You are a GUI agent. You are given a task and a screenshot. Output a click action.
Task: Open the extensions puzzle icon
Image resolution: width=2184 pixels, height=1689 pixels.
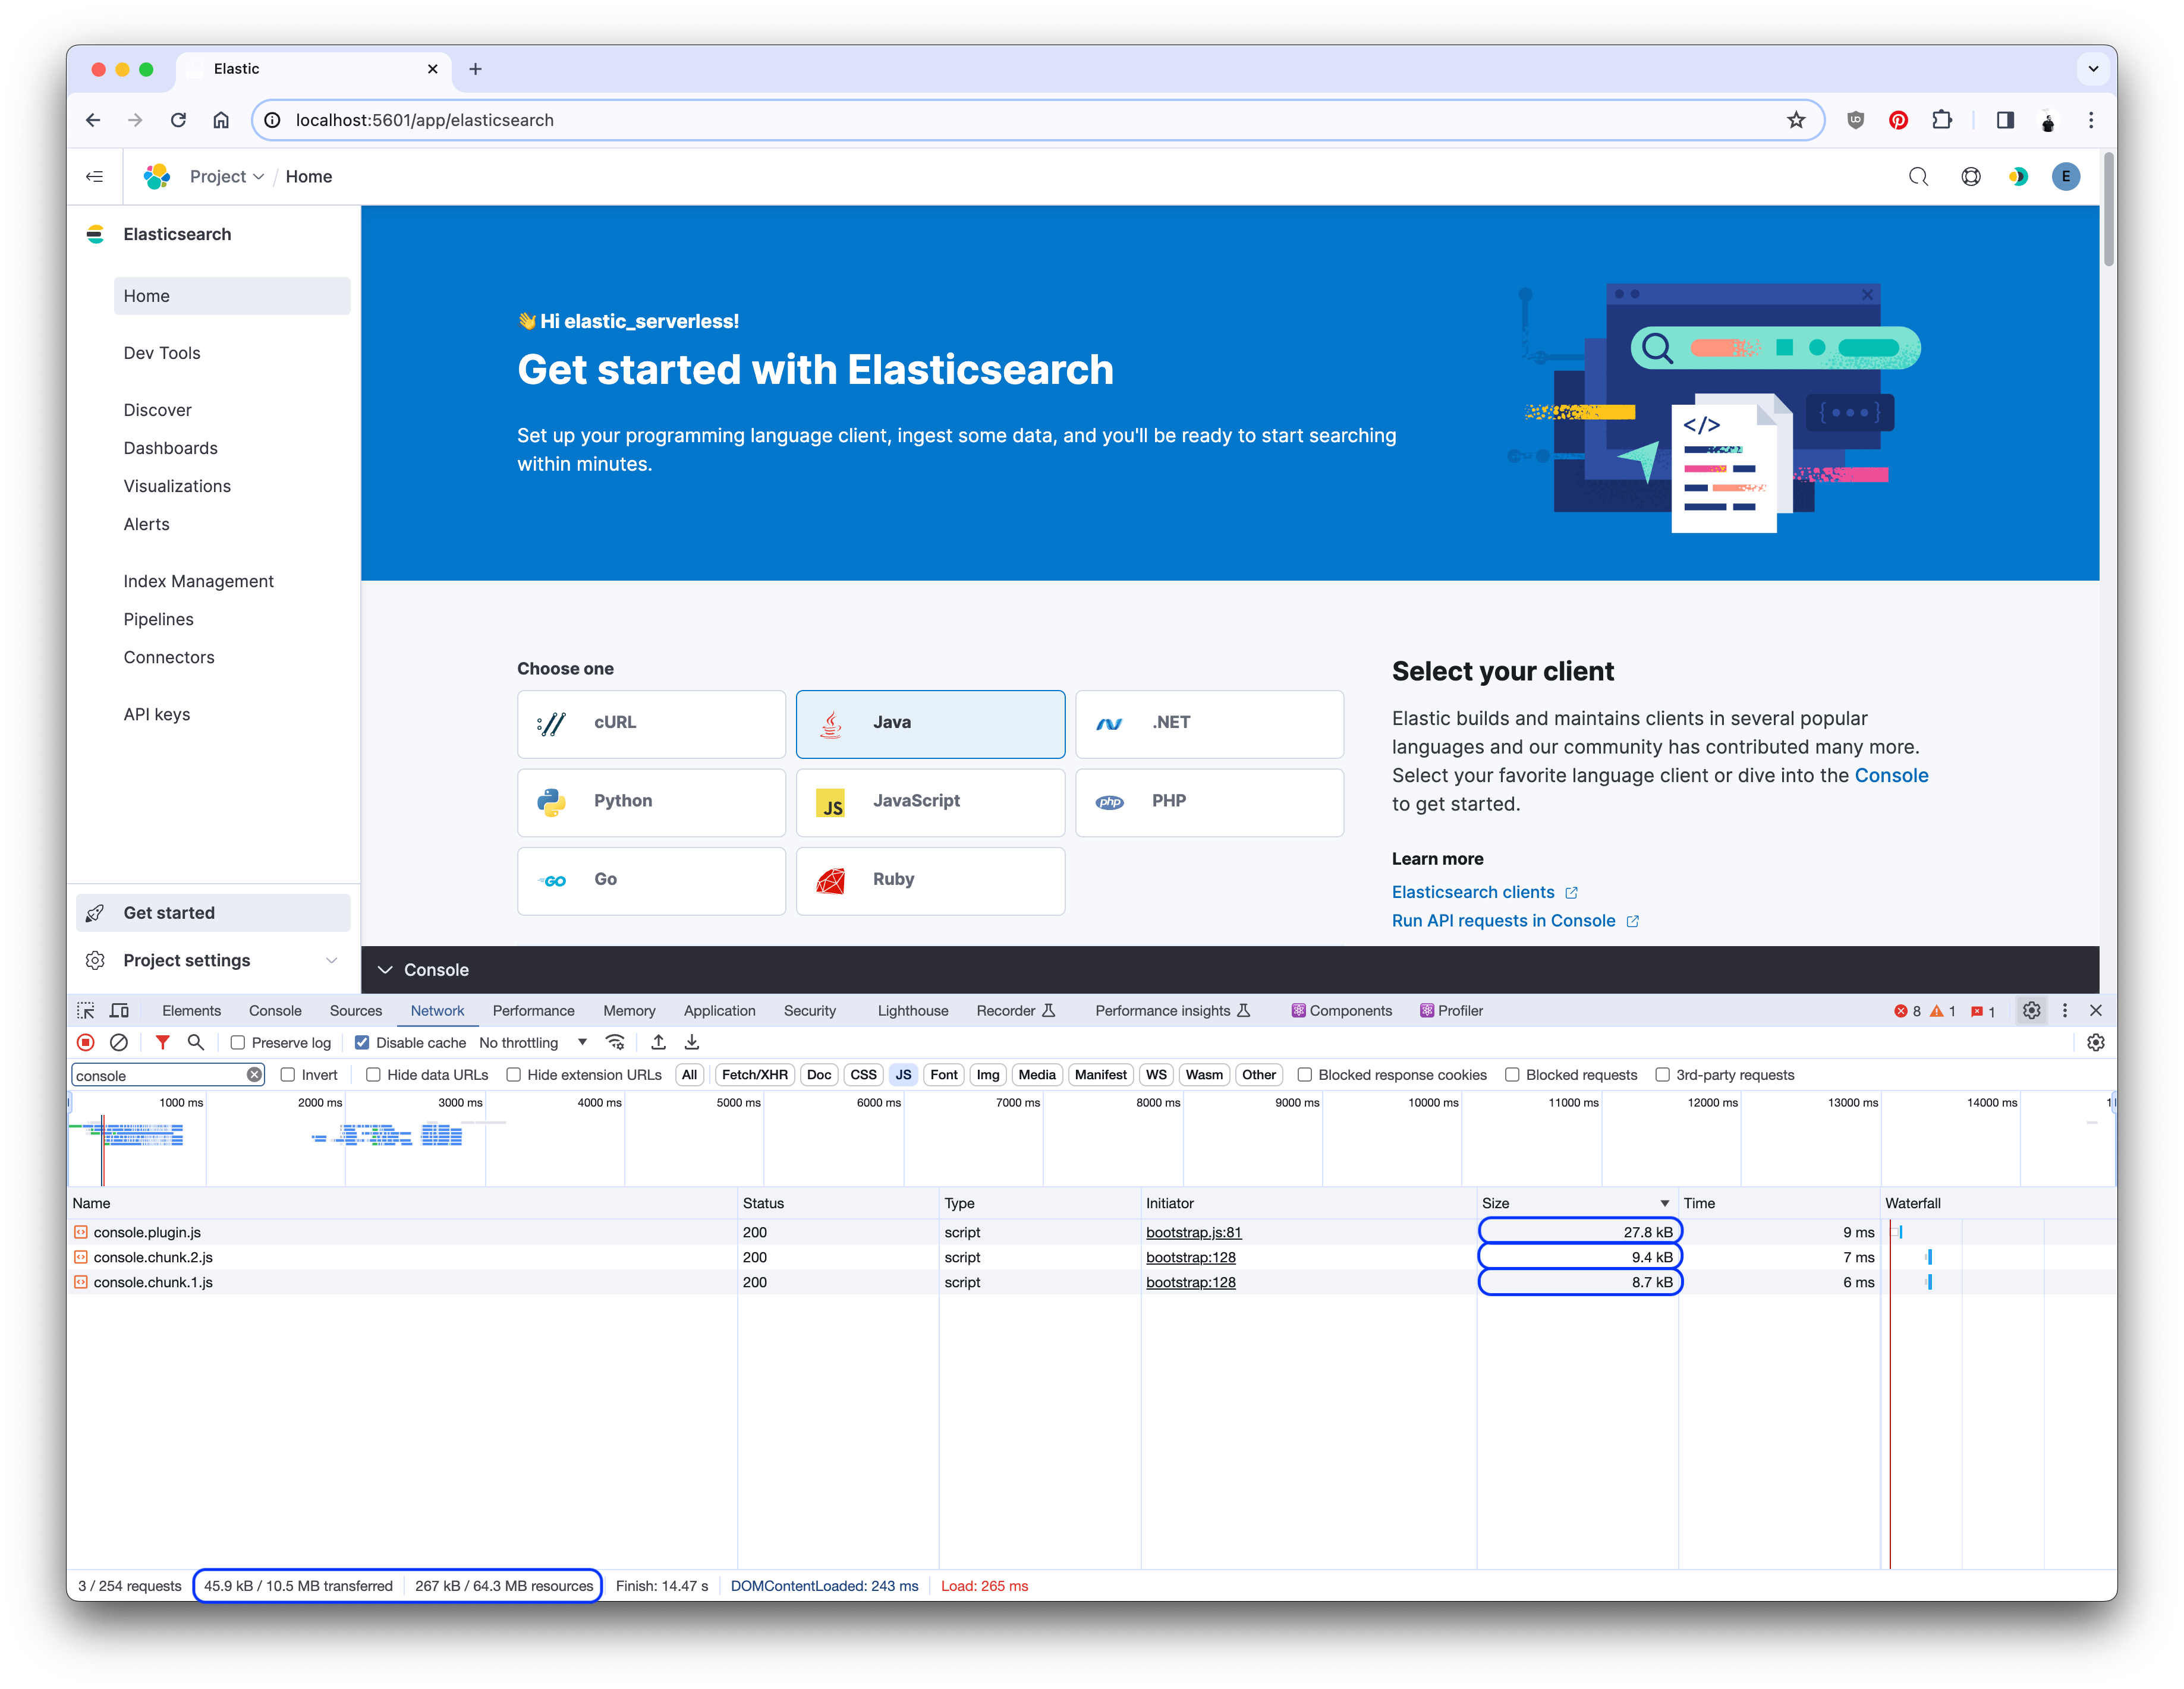coord(1942,120)
